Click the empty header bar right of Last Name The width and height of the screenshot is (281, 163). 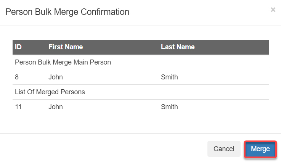pyautogui.click(x=233, y=47)
